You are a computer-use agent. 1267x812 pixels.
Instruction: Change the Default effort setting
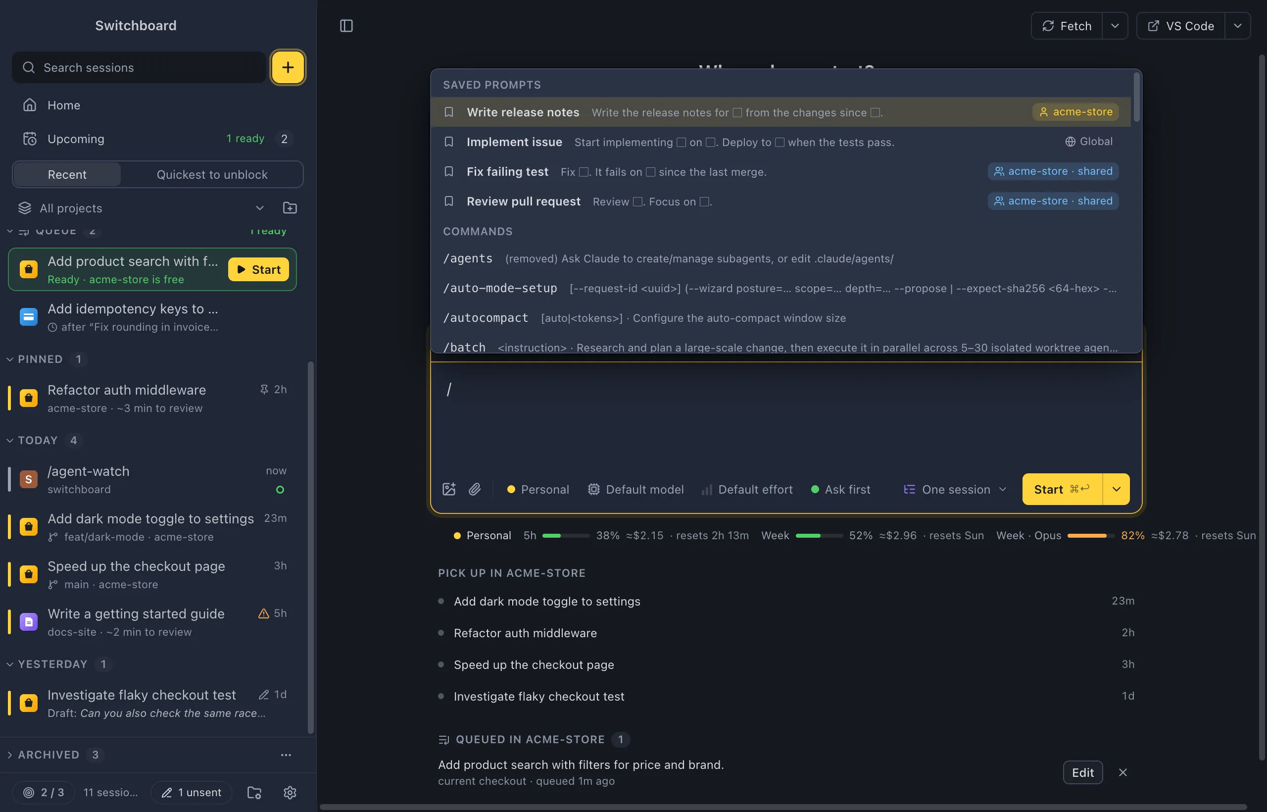coord(747,489)
